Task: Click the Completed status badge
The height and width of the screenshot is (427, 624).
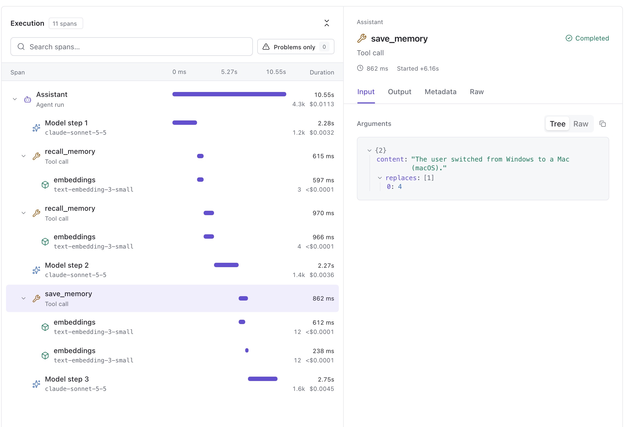Action: [587, 38]
